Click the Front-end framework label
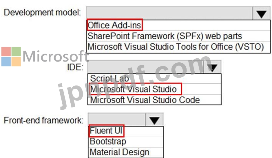This screenshot has width=272, height=158. 43,120
